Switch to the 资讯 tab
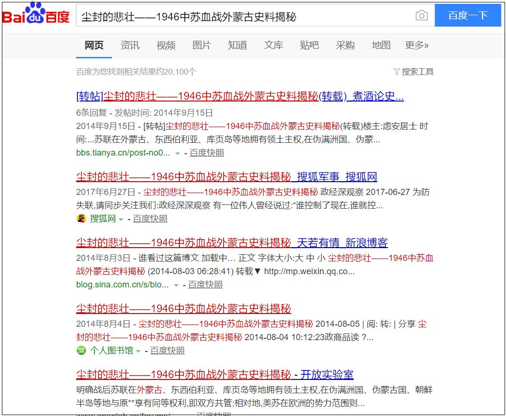 coord(130,45)
